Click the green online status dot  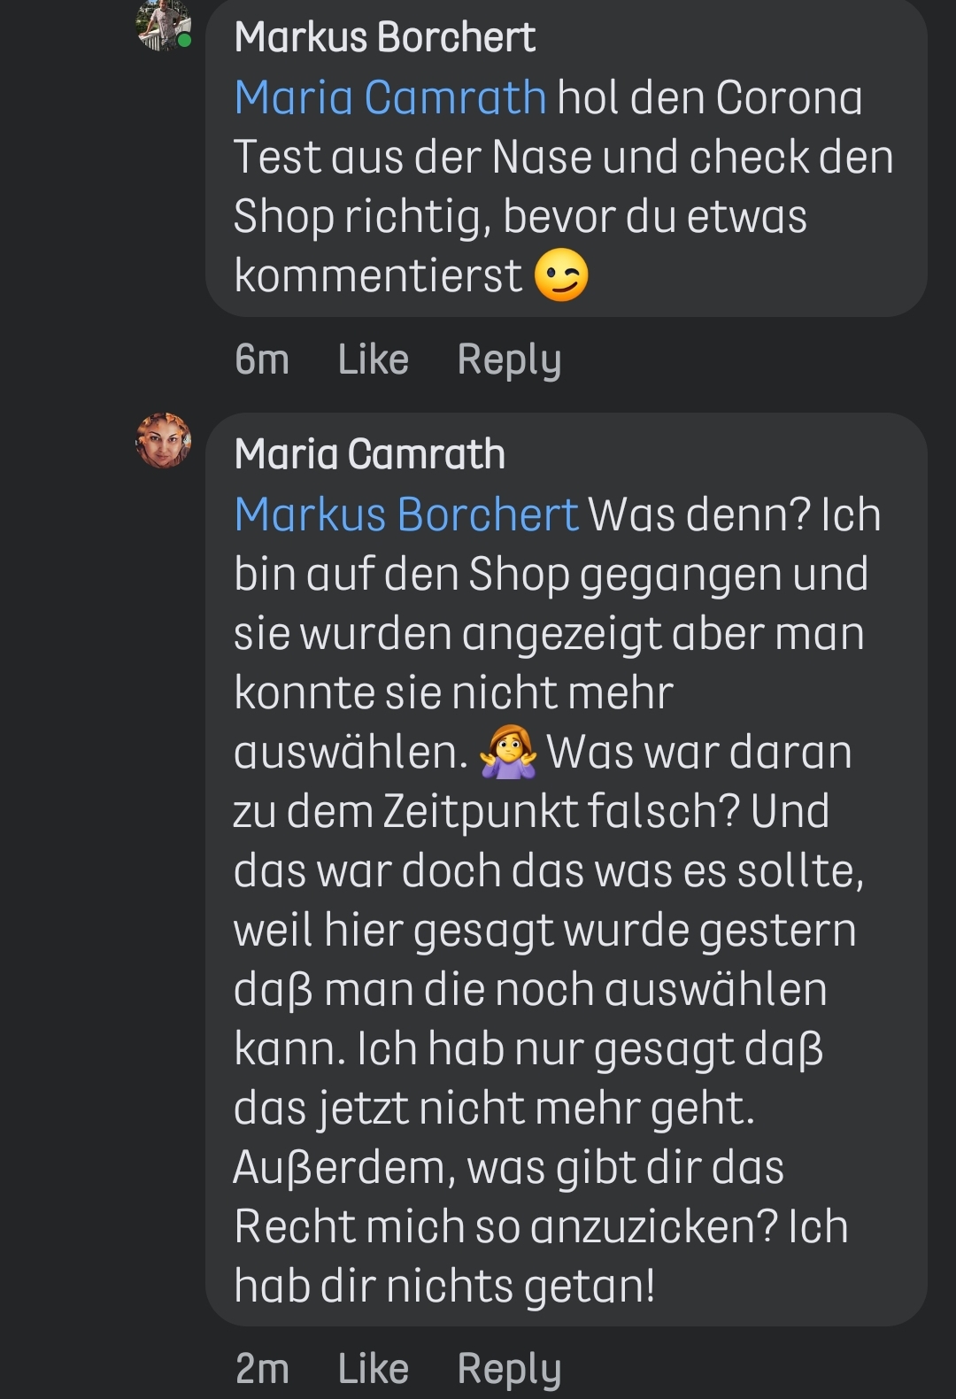point(184,41)
